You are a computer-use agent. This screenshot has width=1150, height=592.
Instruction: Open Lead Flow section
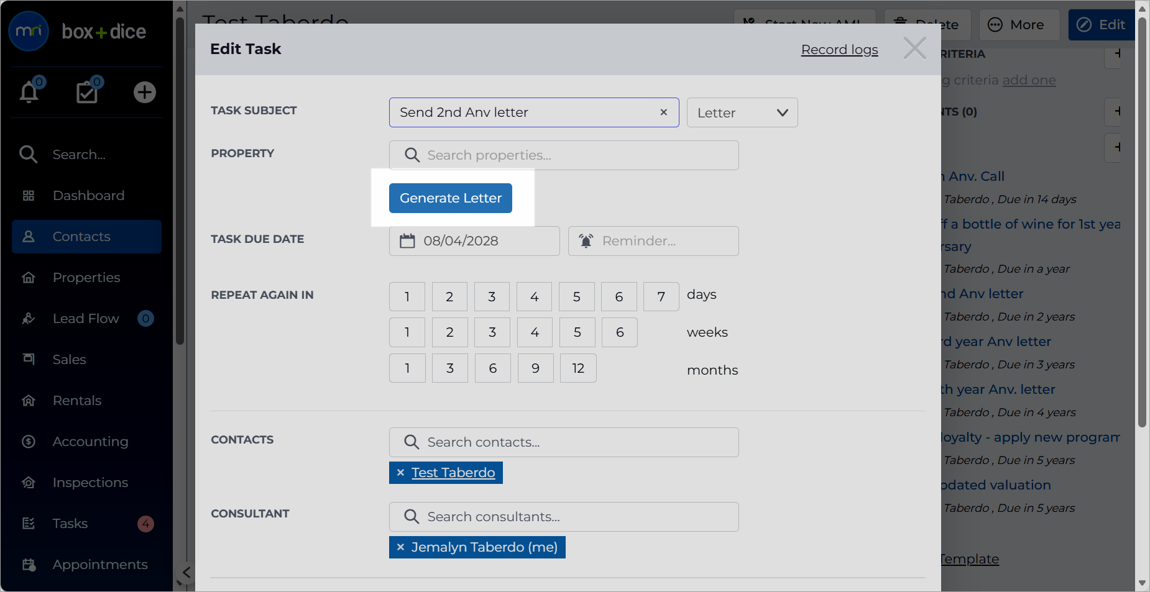coord(86,319)
